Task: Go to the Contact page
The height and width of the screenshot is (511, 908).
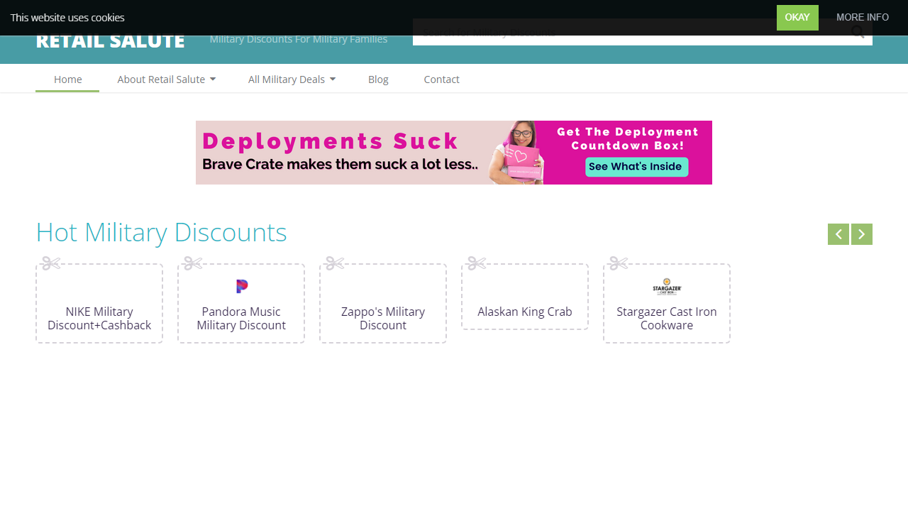Action: point(441,79)
